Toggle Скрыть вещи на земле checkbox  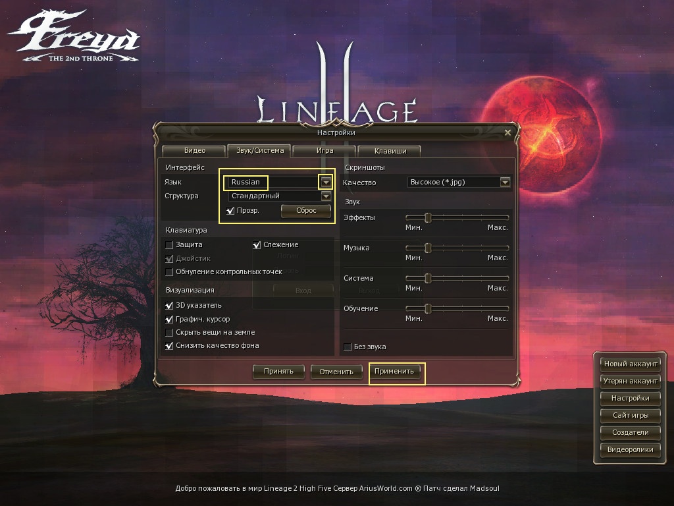[x=169, y=333]
